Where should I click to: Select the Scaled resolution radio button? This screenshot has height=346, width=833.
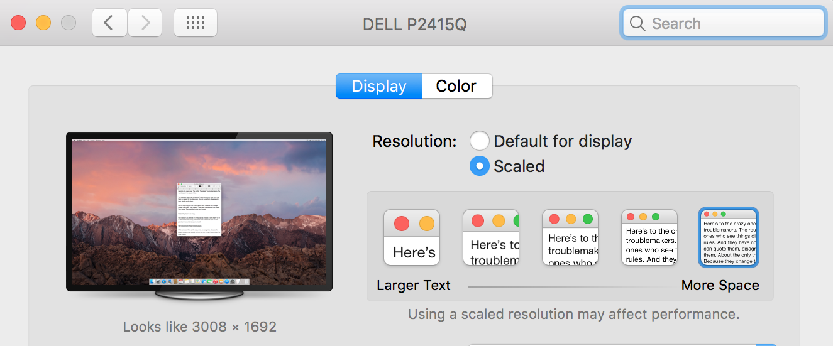pos(479,166)
